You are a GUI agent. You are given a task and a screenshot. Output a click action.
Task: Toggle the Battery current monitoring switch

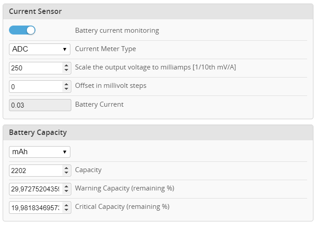22,30
